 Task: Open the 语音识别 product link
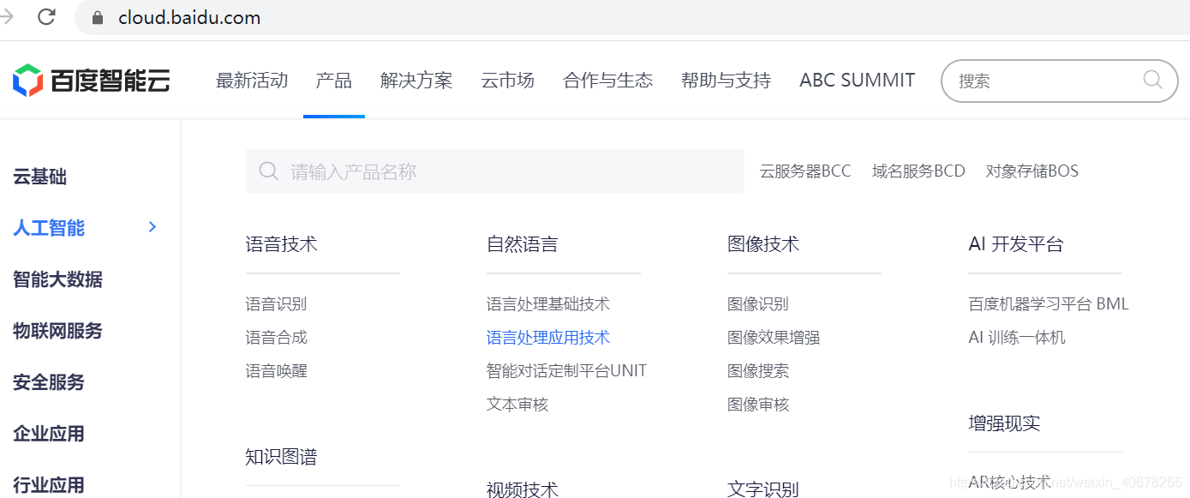point(276,304)
